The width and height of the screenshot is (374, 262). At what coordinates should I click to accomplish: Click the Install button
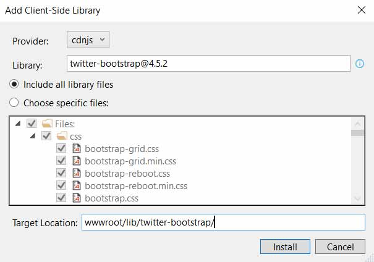pos(285,247)
